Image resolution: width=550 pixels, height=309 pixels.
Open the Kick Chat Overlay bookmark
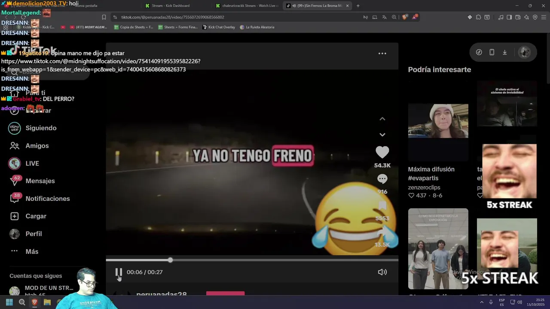tap(218, 27)
